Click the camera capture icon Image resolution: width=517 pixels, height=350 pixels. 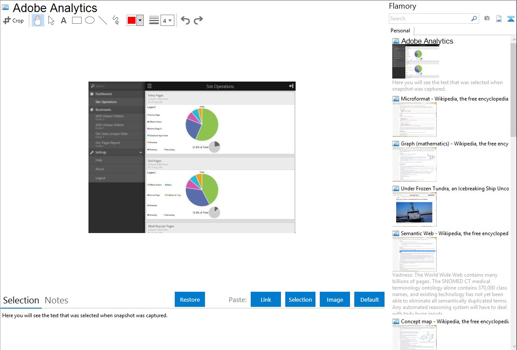(x=487, y=19)
